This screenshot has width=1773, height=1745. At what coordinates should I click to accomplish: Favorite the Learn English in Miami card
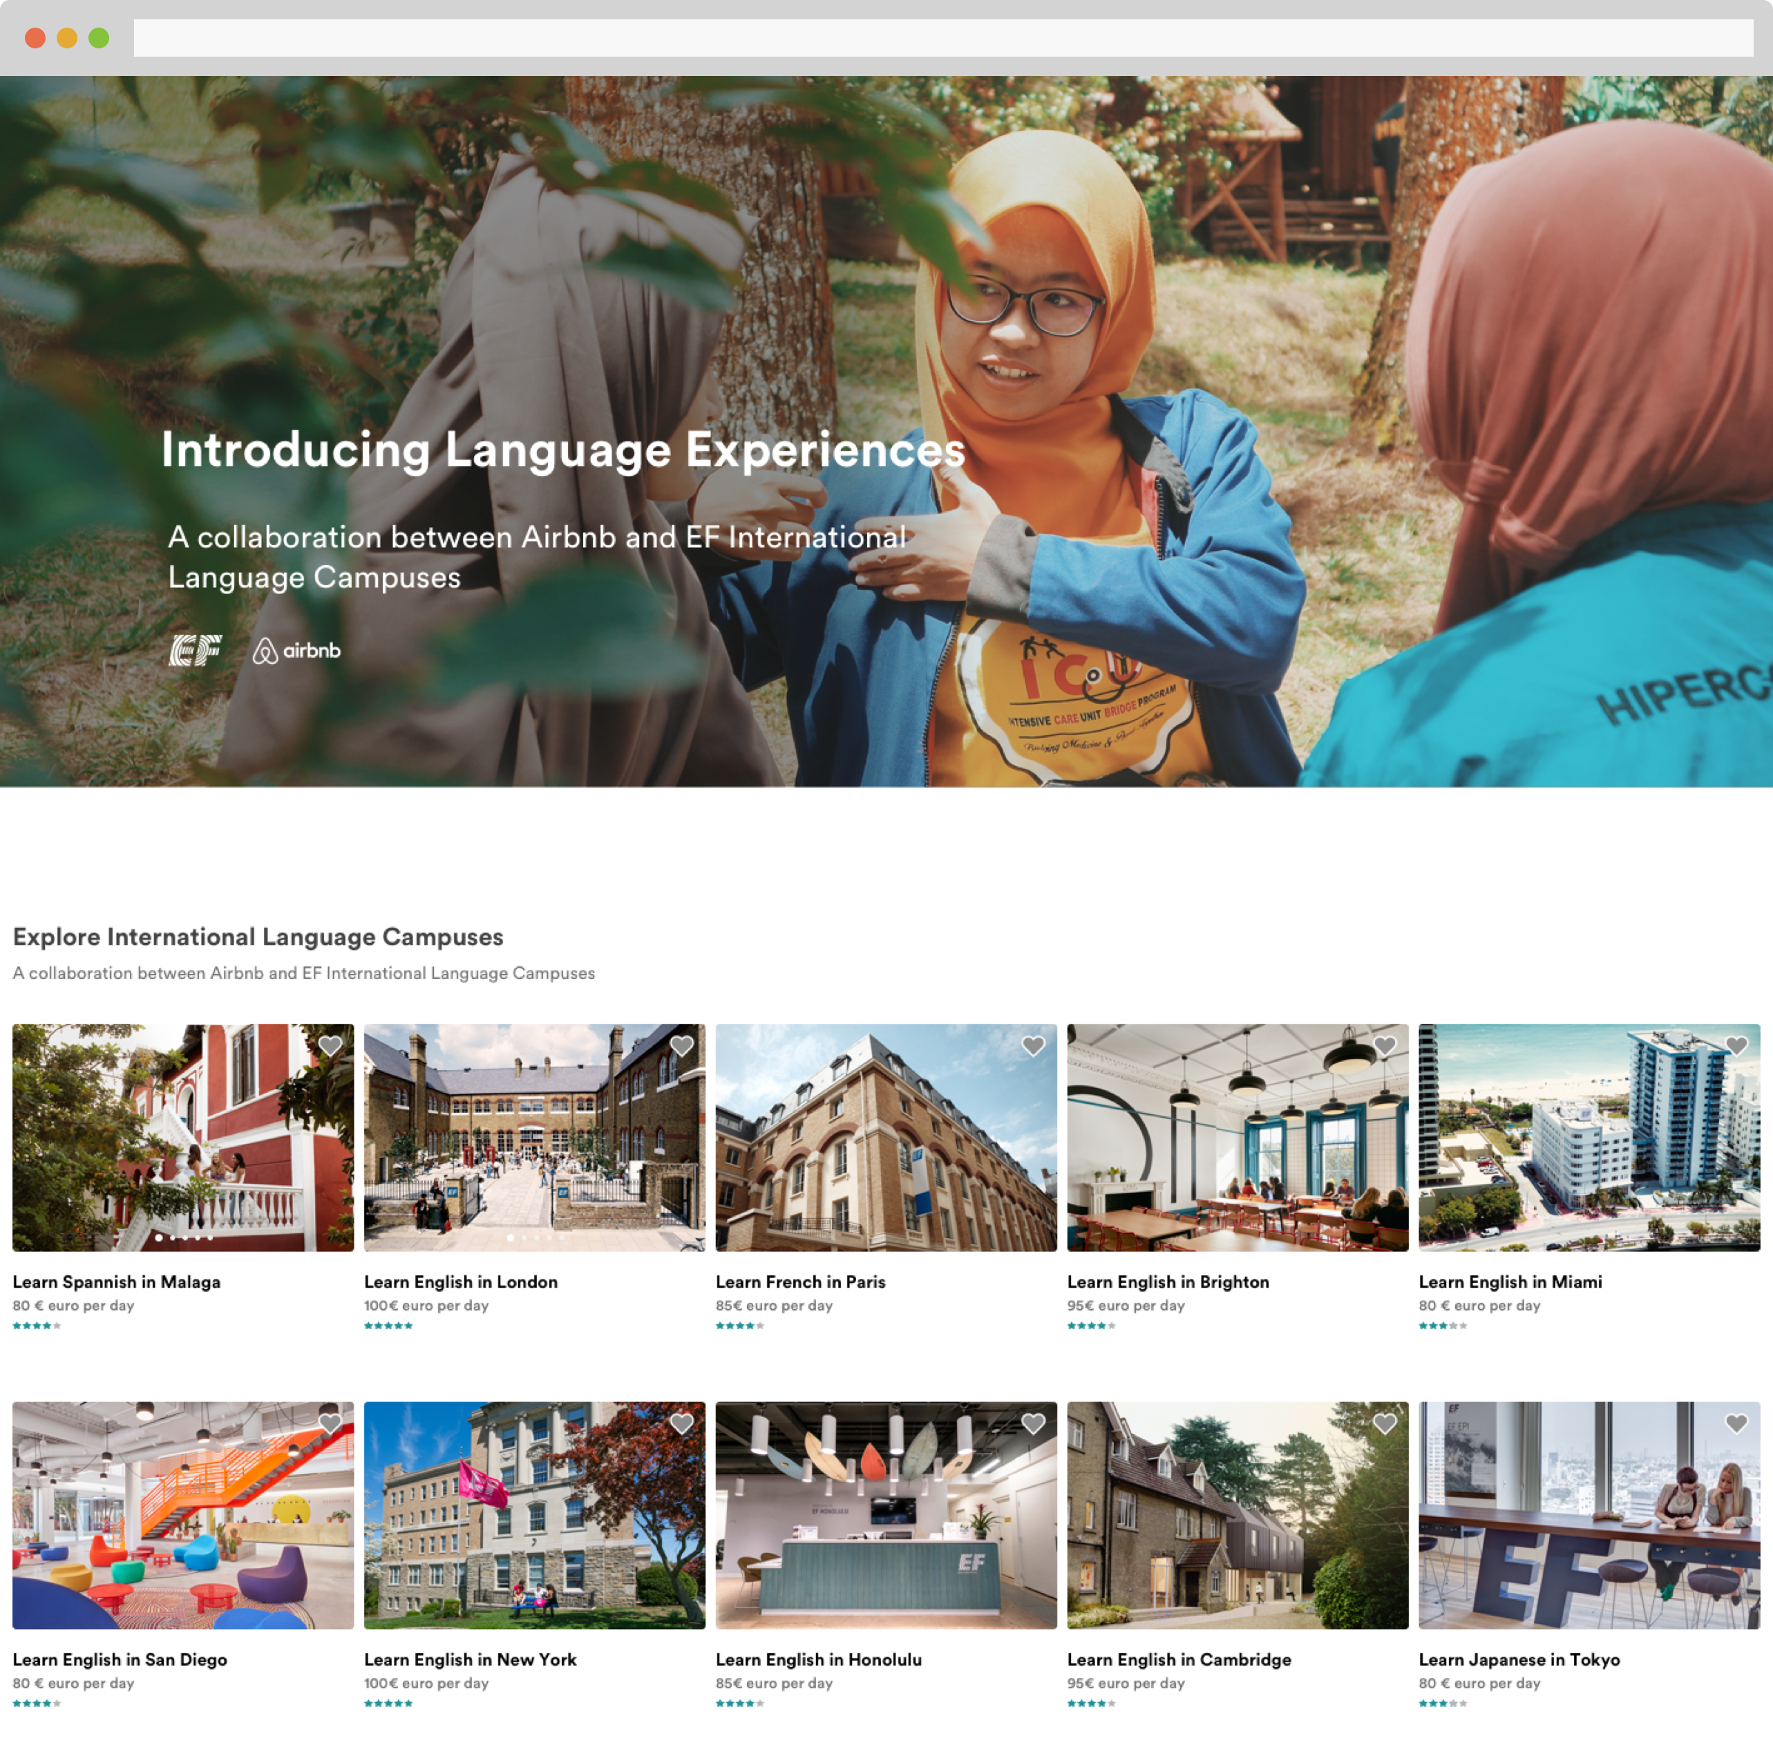point(1736,1046)
